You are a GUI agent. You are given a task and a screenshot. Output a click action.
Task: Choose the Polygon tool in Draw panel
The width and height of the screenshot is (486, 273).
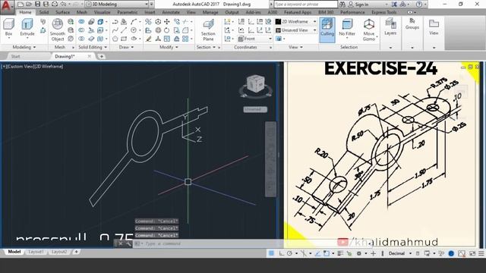coord(115,39)
